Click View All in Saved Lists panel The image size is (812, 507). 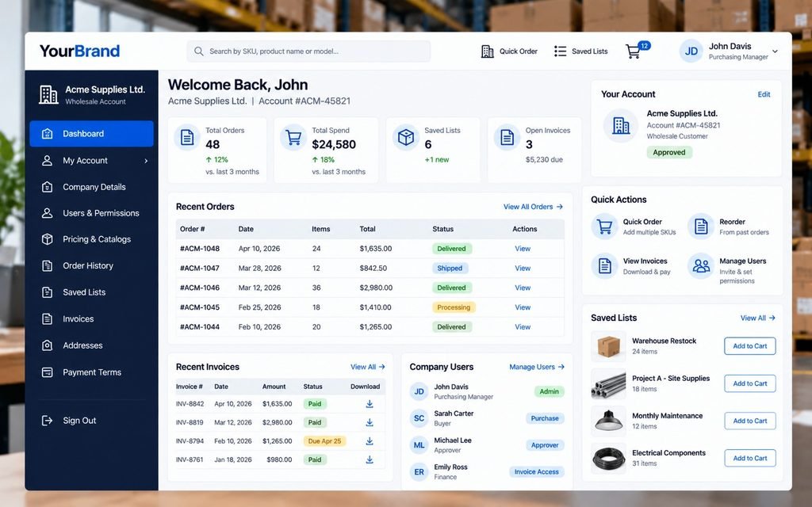point(757,318)
